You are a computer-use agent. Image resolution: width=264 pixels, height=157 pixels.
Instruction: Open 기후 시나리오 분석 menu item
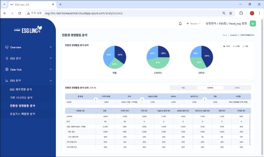[21, 98]
